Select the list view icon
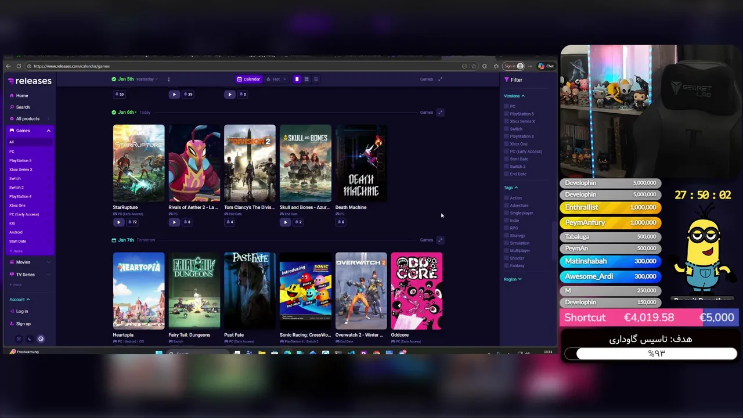The width and height of the screenshot is (743, 418). tap(316, 79)
